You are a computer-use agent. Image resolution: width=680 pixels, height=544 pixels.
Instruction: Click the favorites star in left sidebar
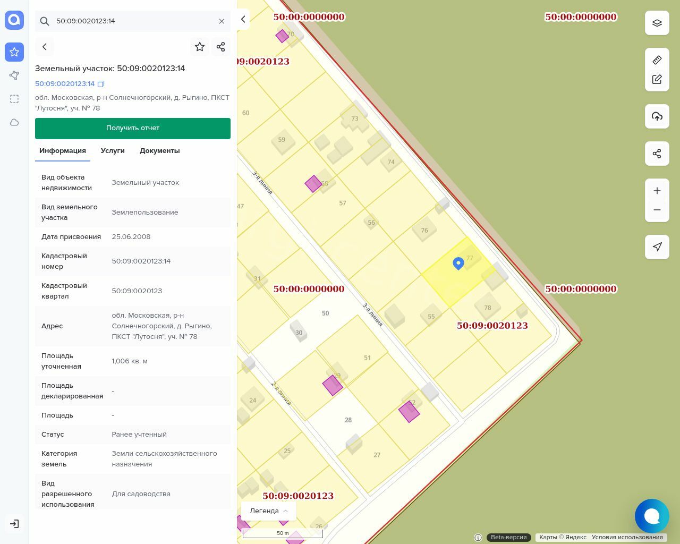pyautogui.click(x=14, y=52)
